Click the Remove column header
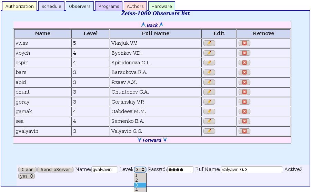 (263, 33)
